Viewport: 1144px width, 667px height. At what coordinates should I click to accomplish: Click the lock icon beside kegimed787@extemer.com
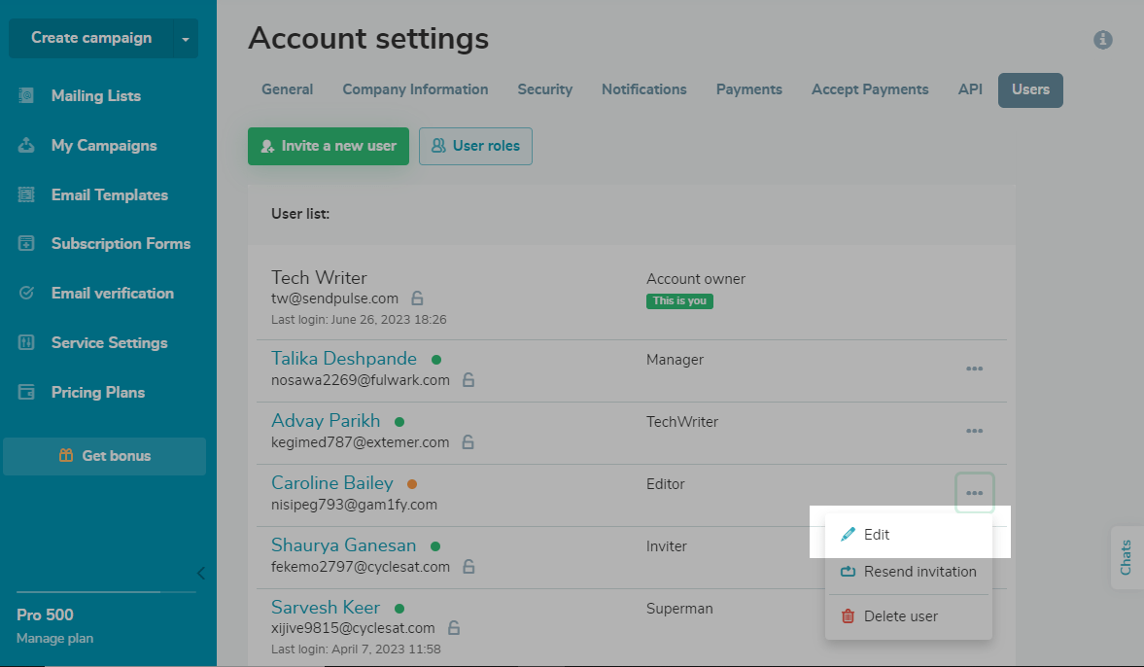tap(468, 442)
